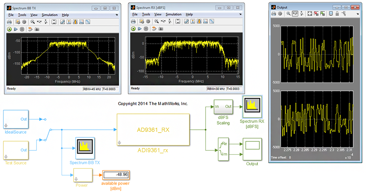Open the AD9361_RX subsystem block
The height and width of the screenshot is (193, 366).
click(153, 130)
